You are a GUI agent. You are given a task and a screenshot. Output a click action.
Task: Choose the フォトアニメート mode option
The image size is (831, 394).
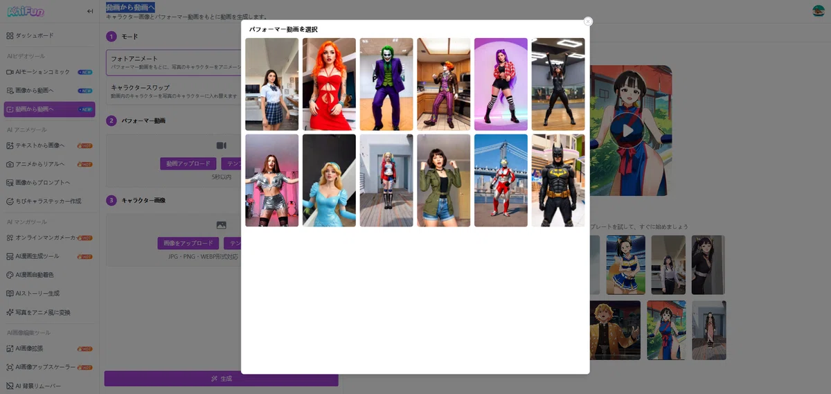click(174, 62)
